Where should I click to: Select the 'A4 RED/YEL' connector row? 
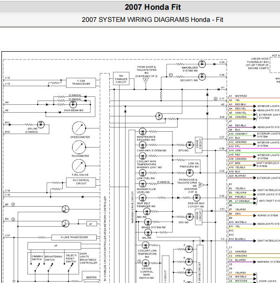tap(254, 109)
